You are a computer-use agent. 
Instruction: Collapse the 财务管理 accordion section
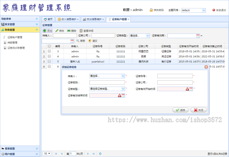(x=20, y=30)
